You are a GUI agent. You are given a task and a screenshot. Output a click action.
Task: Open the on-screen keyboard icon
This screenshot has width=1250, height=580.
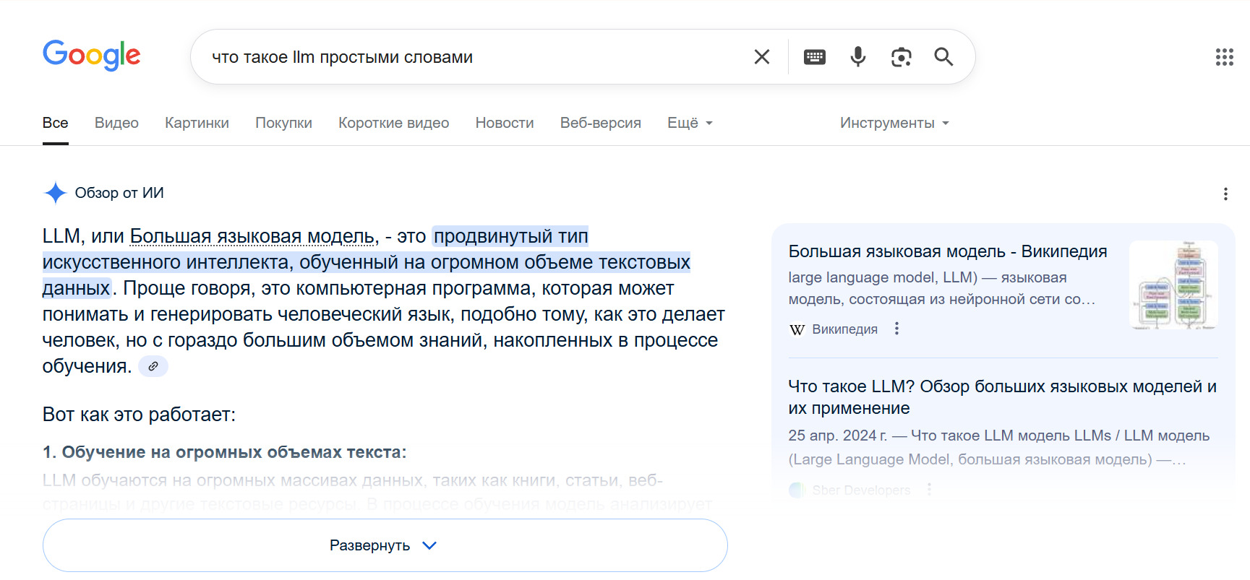pos(815,57)
